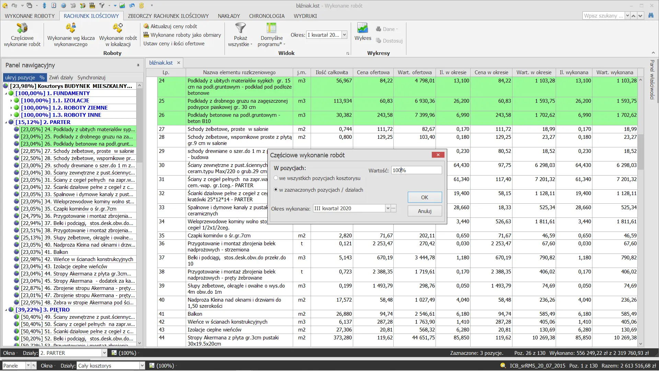This screenshot has width=659, height=371.
Task: Expand the 1.3. ROBOTY INNE node
Action: (11, 115)
